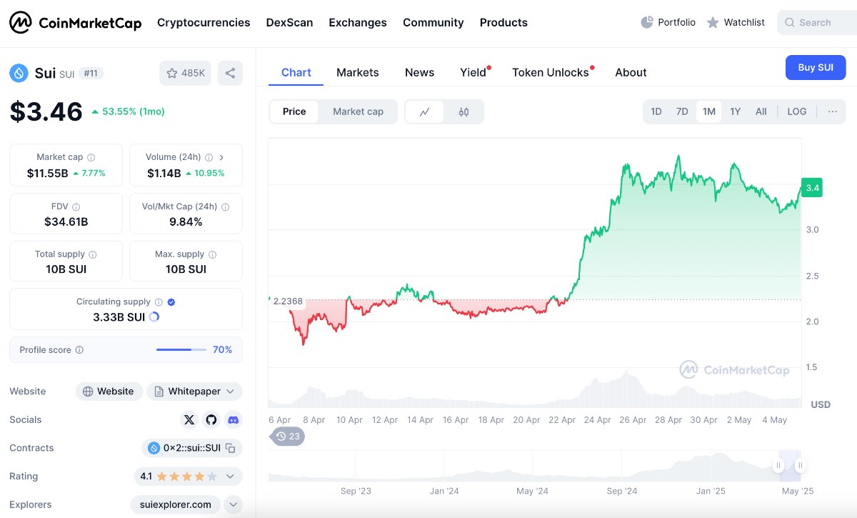This screenshot has height=518, width=857.
Task: Select the Price chart toggle
Action: [x=294, y=111]
